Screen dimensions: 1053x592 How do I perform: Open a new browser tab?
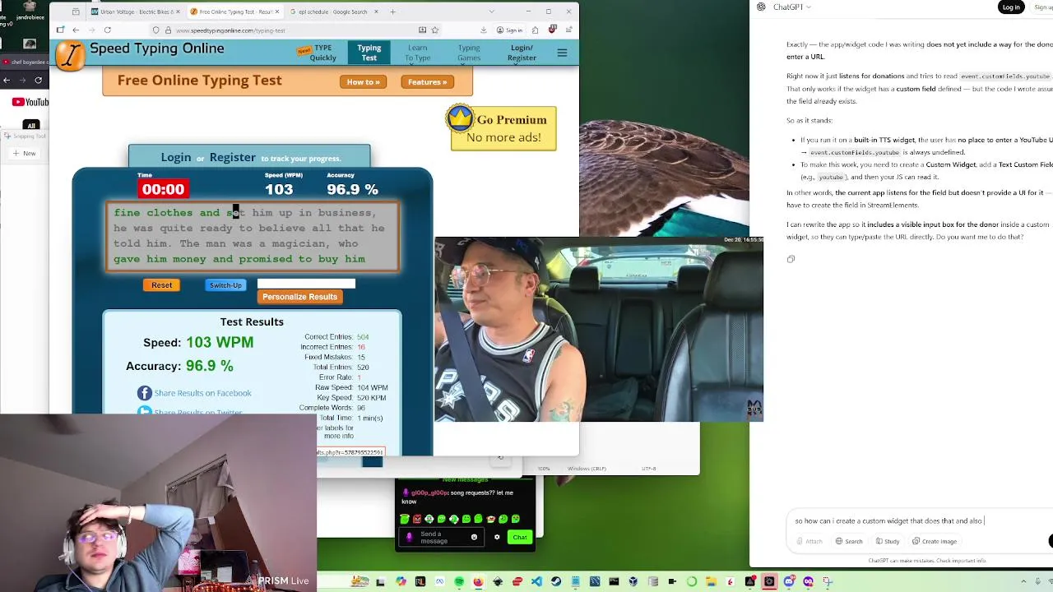click(x=392, y=12)
